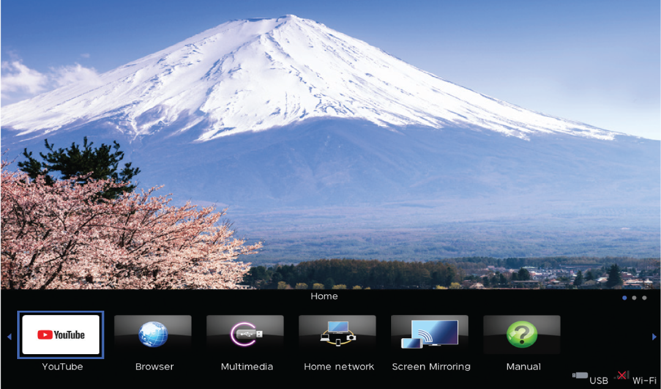This screenshot has height=389, width=661.
Task: Click the Wi-Fi disconnected status icon
Action: [622, 375]
